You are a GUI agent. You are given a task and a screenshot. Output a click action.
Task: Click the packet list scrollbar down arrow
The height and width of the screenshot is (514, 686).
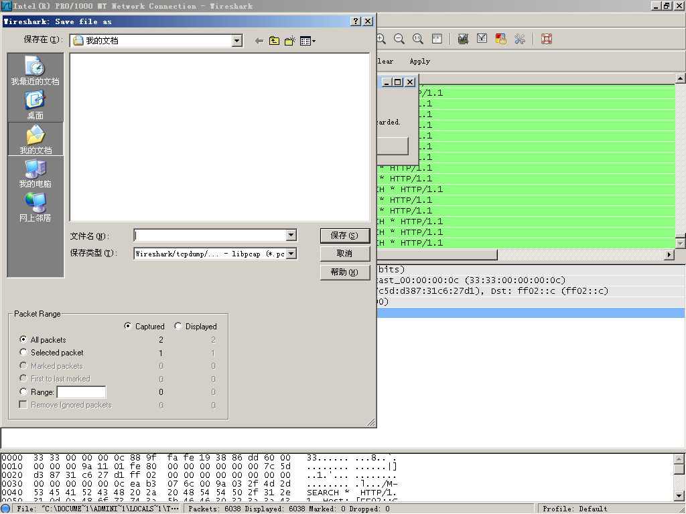681,244
